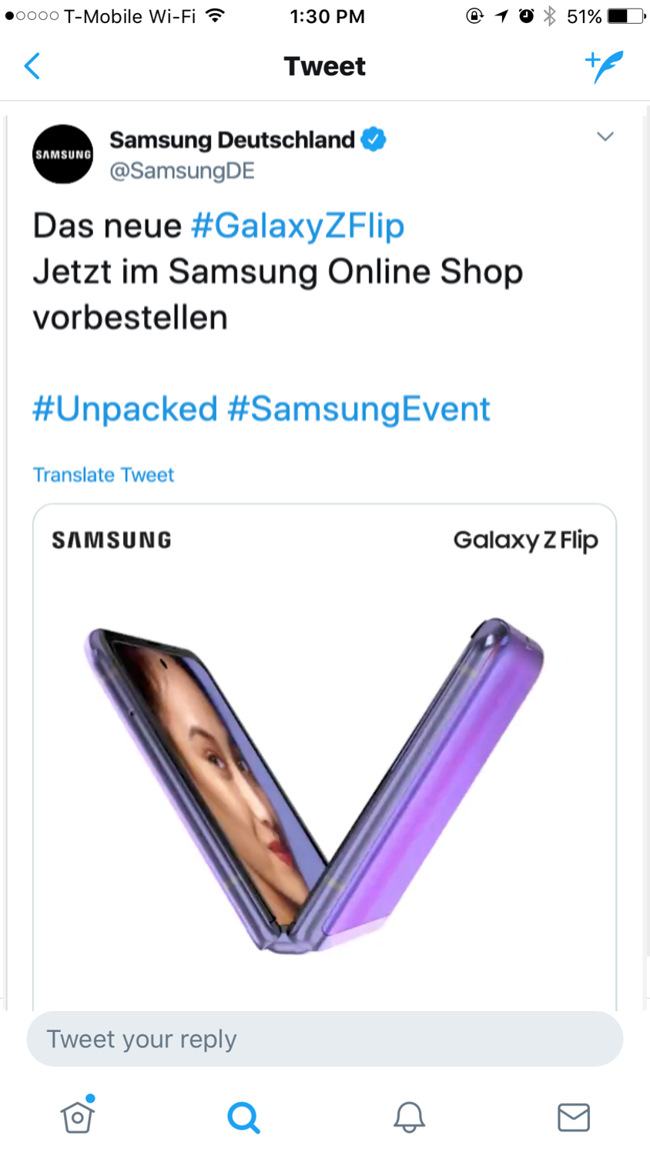Screen dimensions: 650x1156
Task: Switch to the Tweet view header
Action: coord(324,66)
